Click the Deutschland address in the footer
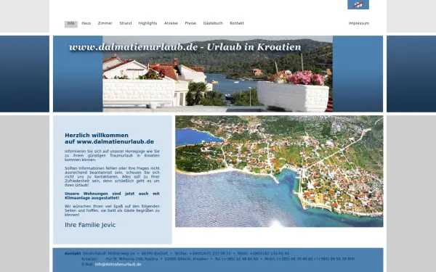 (186, 253)
